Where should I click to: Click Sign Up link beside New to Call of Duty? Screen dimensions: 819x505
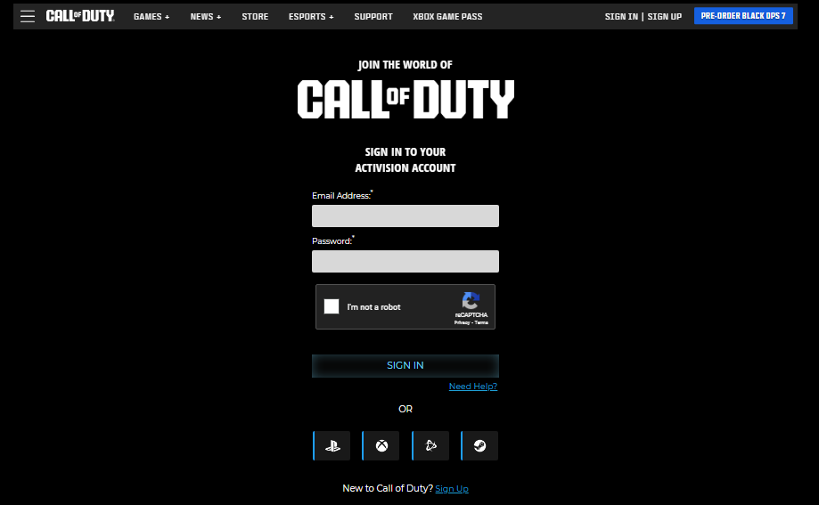(452, 489)
